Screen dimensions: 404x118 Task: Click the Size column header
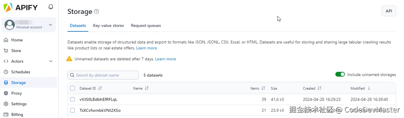click(x=274, y=88)
